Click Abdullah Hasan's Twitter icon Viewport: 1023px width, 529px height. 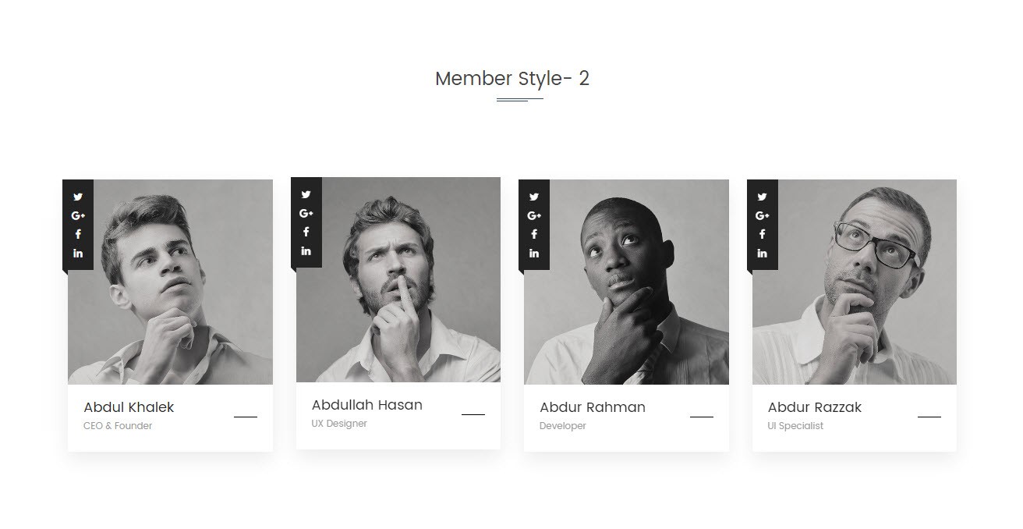point(306,194)
